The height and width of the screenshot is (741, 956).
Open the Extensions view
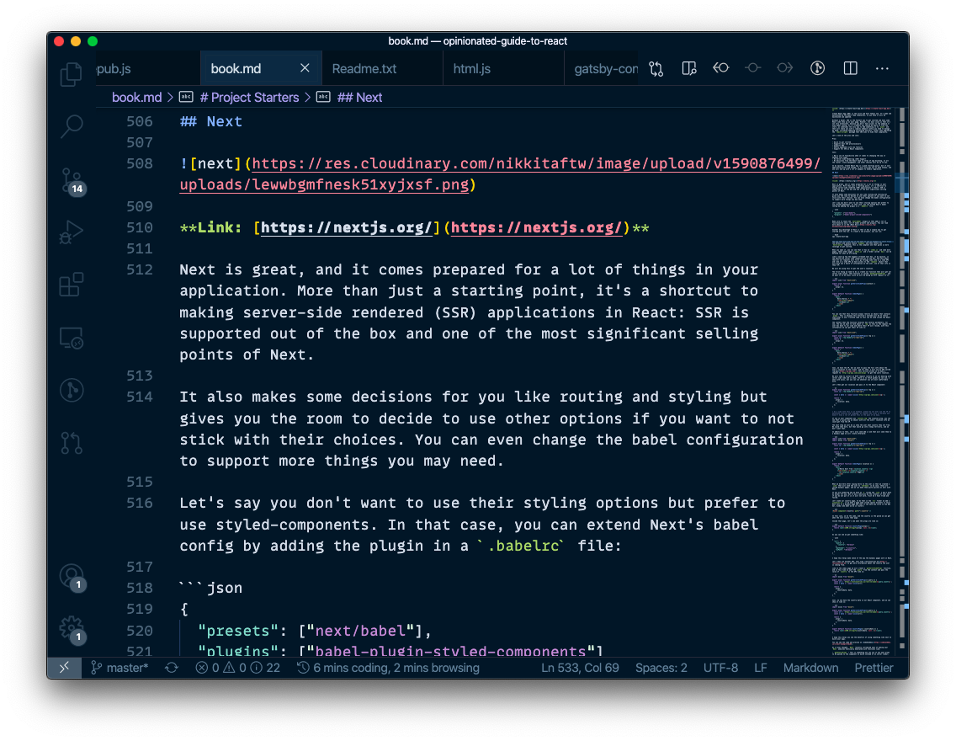tap(72, 285)
